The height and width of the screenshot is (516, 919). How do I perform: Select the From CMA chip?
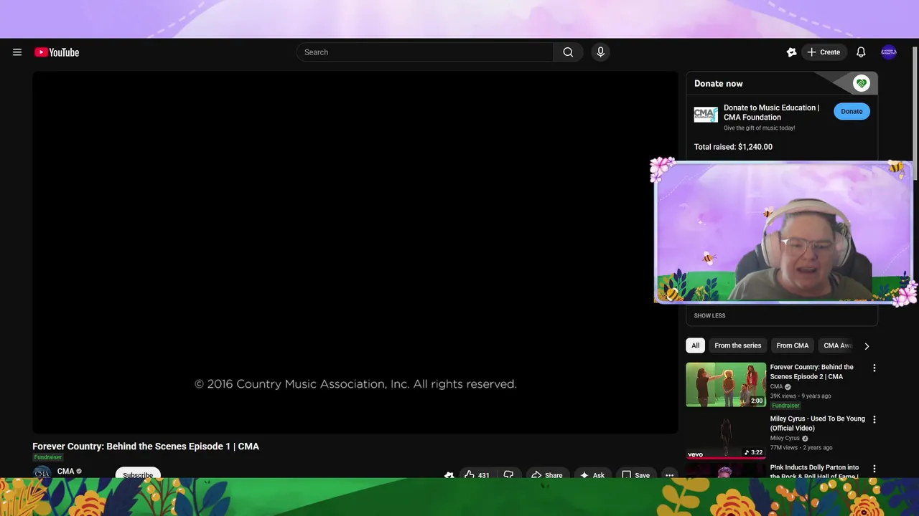[x=792, y=345]
